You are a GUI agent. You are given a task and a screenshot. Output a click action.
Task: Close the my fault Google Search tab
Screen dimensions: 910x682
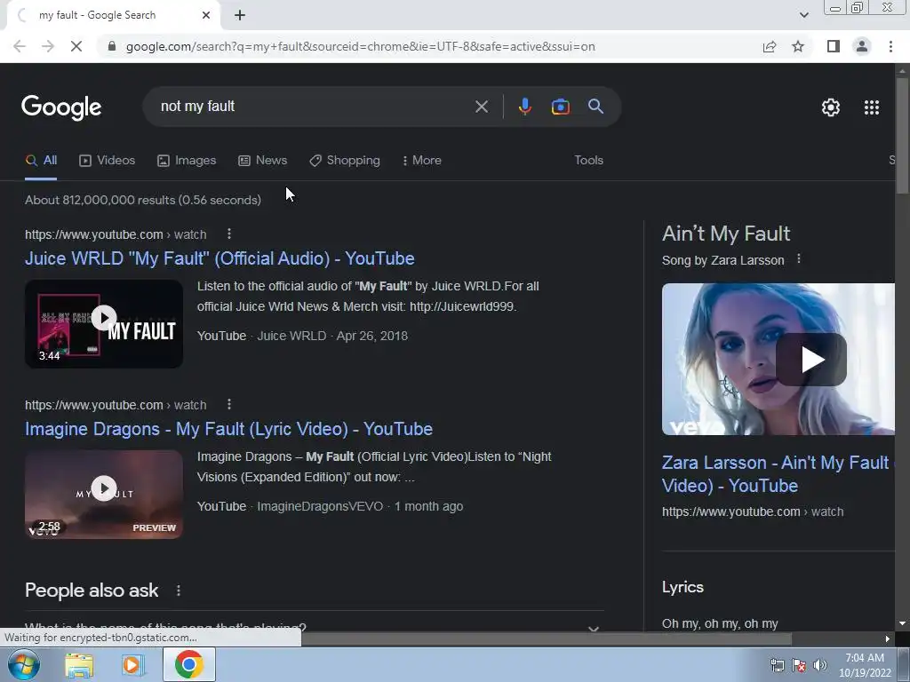click(x=206, y=15)
